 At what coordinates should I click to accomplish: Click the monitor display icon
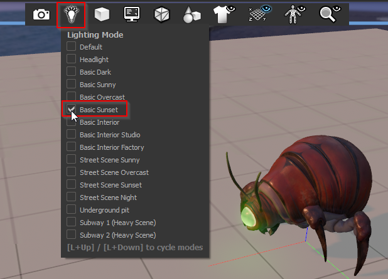(132, 14)
